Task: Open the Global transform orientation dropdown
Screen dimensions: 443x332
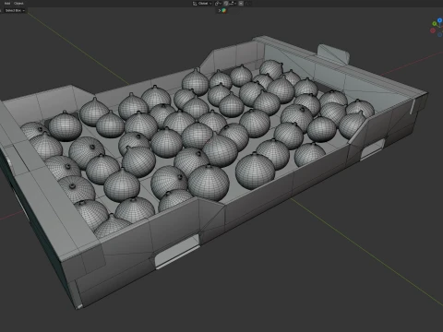Action: pyautogui.click(x=202, y=4)
